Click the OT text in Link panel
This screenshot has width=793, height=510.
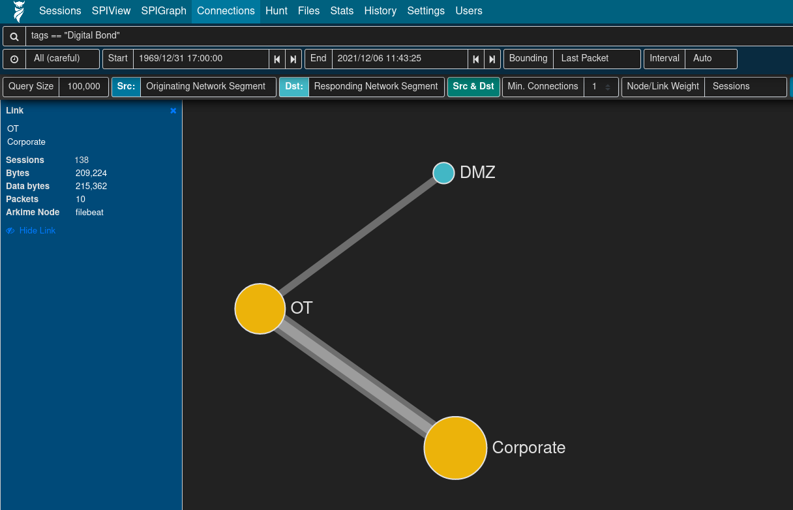tap(13, 129)
